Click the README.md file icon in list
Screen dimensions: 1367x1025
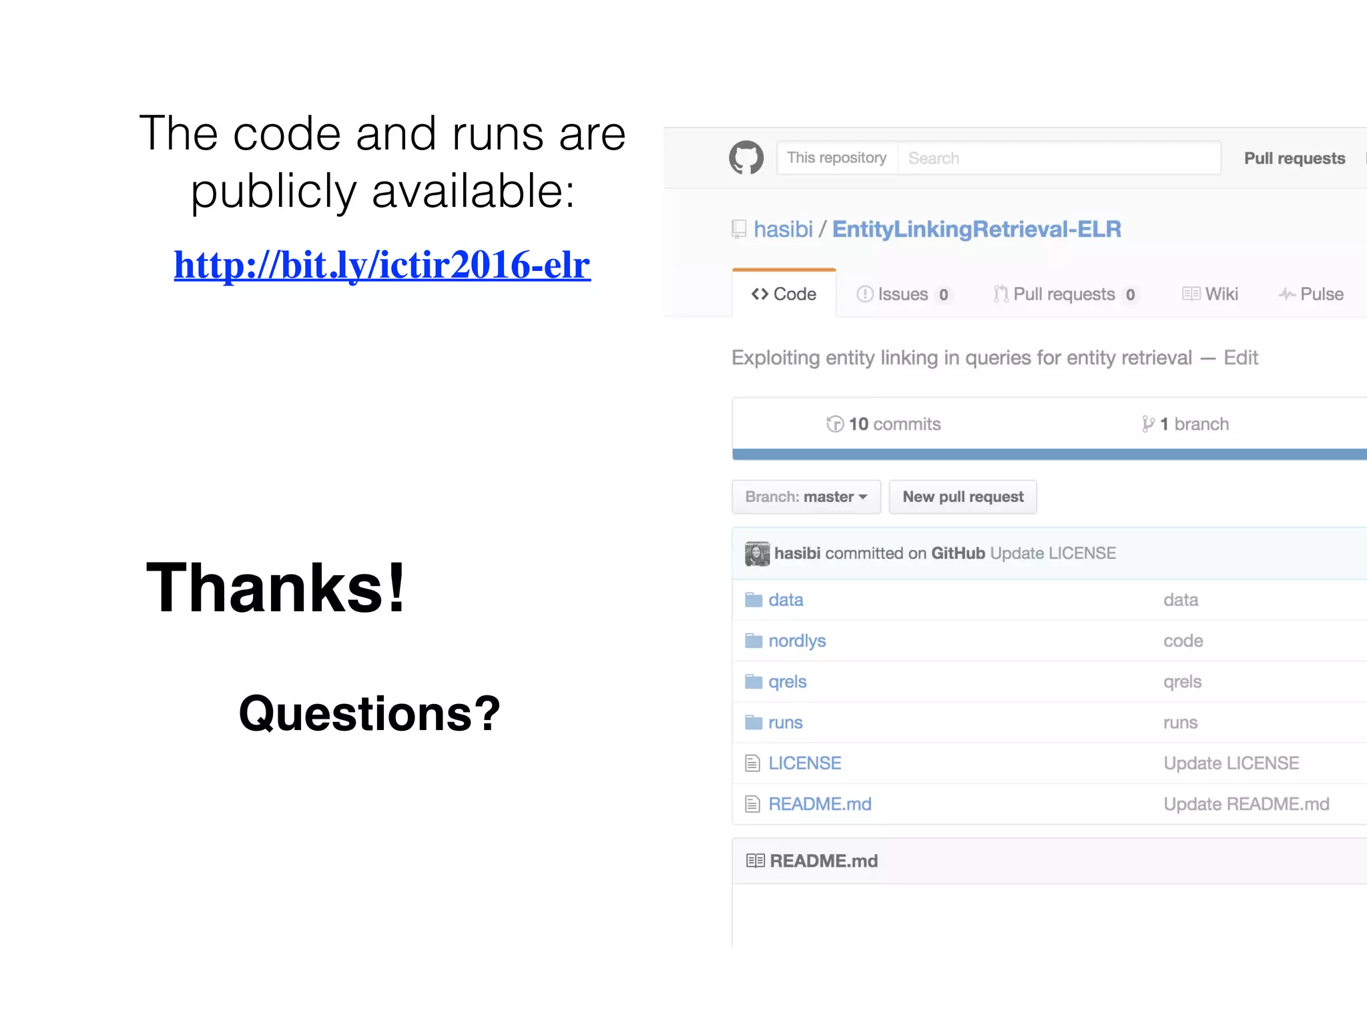point(752,804)
